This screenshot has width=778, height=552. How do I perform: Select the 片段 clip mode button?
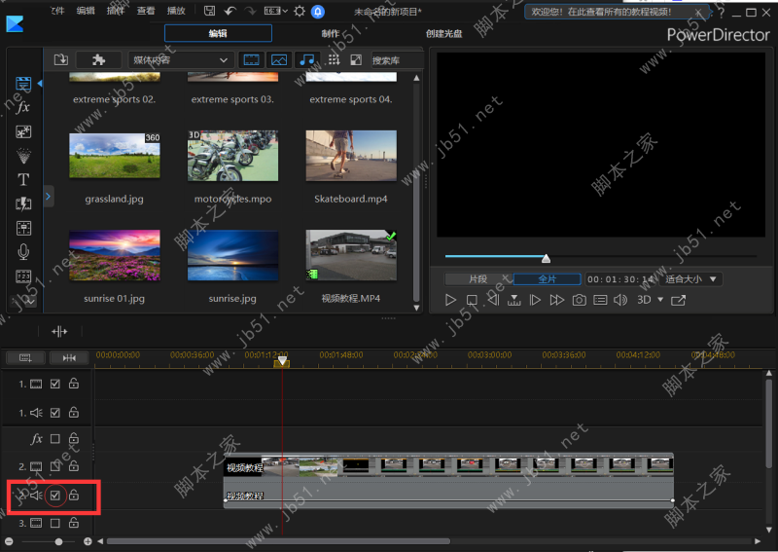478,279
